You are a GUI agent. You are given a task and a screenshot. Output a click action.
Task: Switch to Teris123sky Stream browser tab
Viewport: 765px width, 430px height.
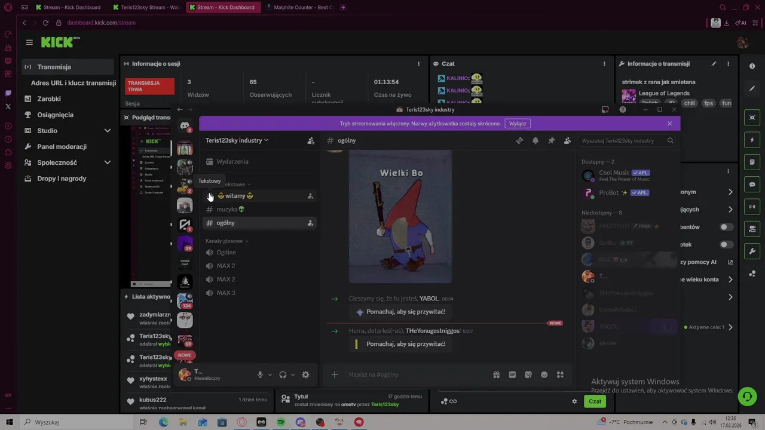(146, 7)
